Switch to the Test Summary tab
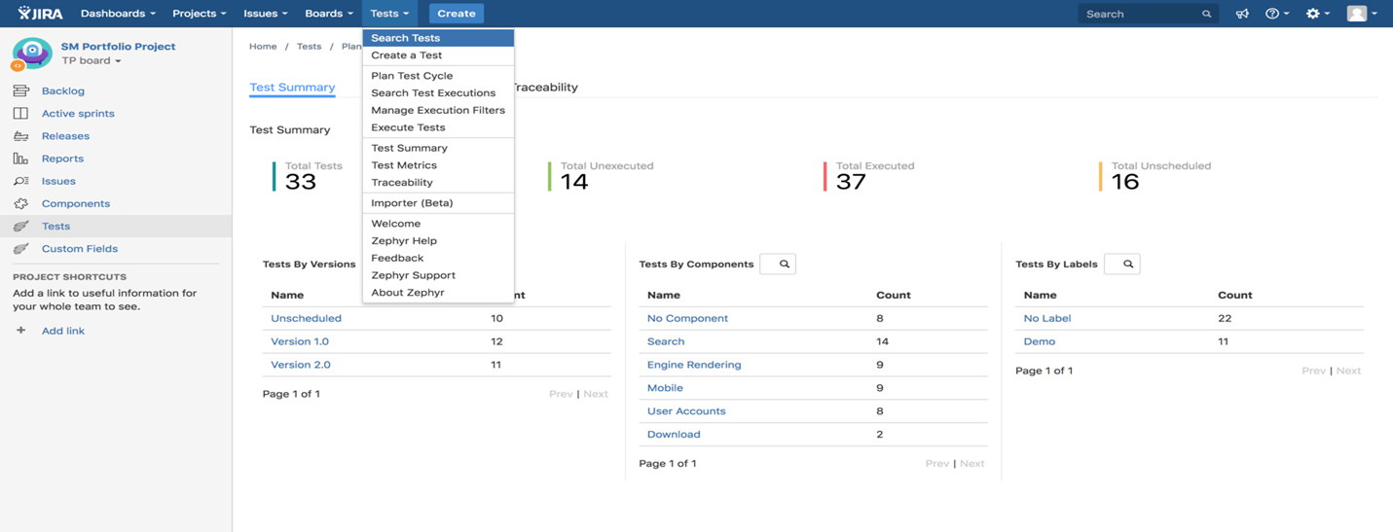 292,88
